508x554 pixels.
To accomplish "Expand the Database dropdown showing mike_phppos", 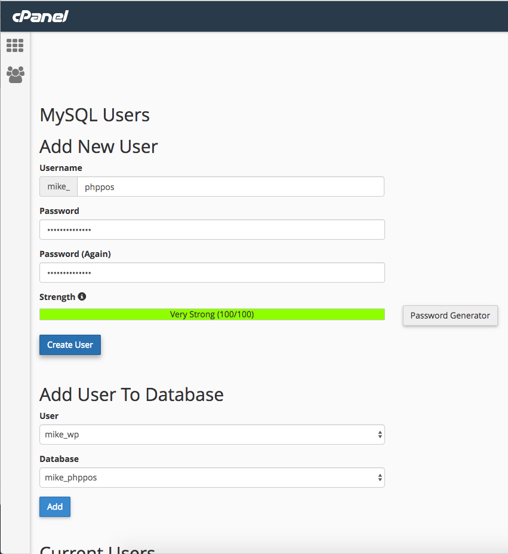I will click(x=212, y=478).
